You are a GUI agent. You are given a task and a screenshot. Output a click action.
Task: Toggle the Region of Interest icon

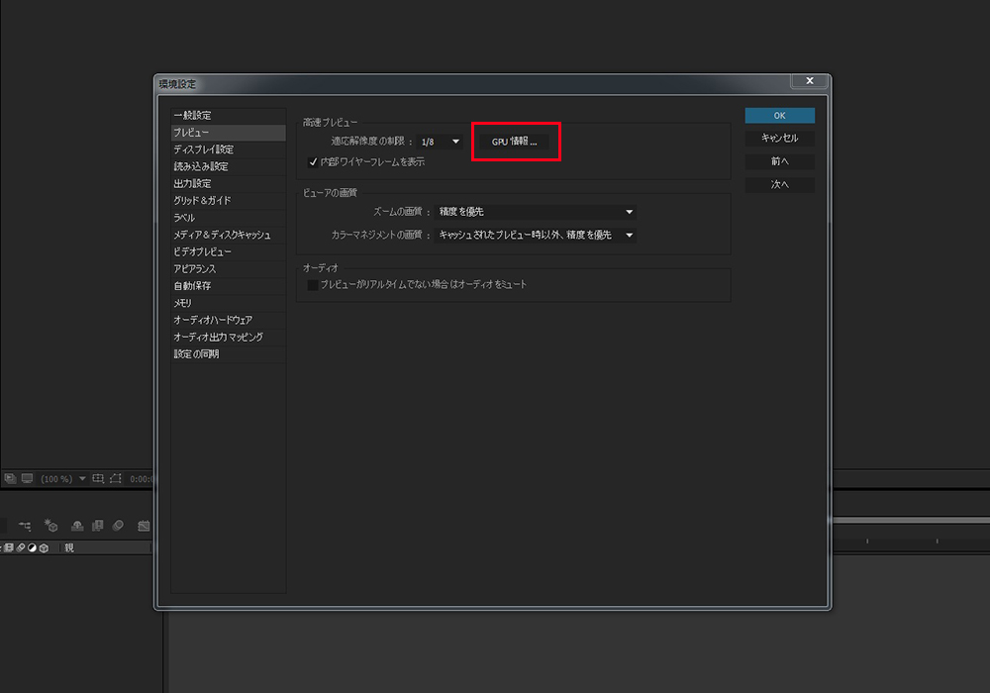coord(98,478)
